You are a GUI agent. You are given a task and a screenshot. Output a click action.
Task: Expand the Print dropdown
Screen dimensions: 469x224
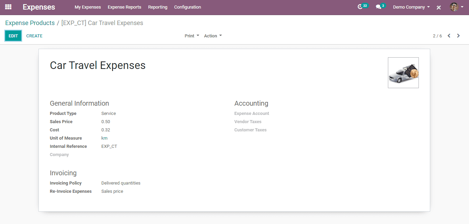point(192,36)
